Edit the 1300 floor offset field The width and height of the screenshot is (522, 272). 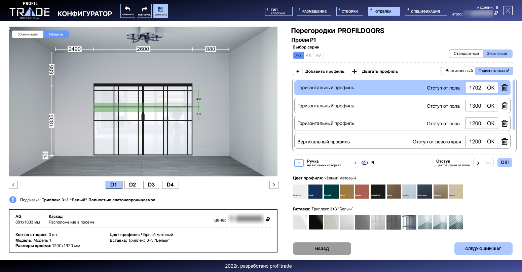(x=475, y=106)
